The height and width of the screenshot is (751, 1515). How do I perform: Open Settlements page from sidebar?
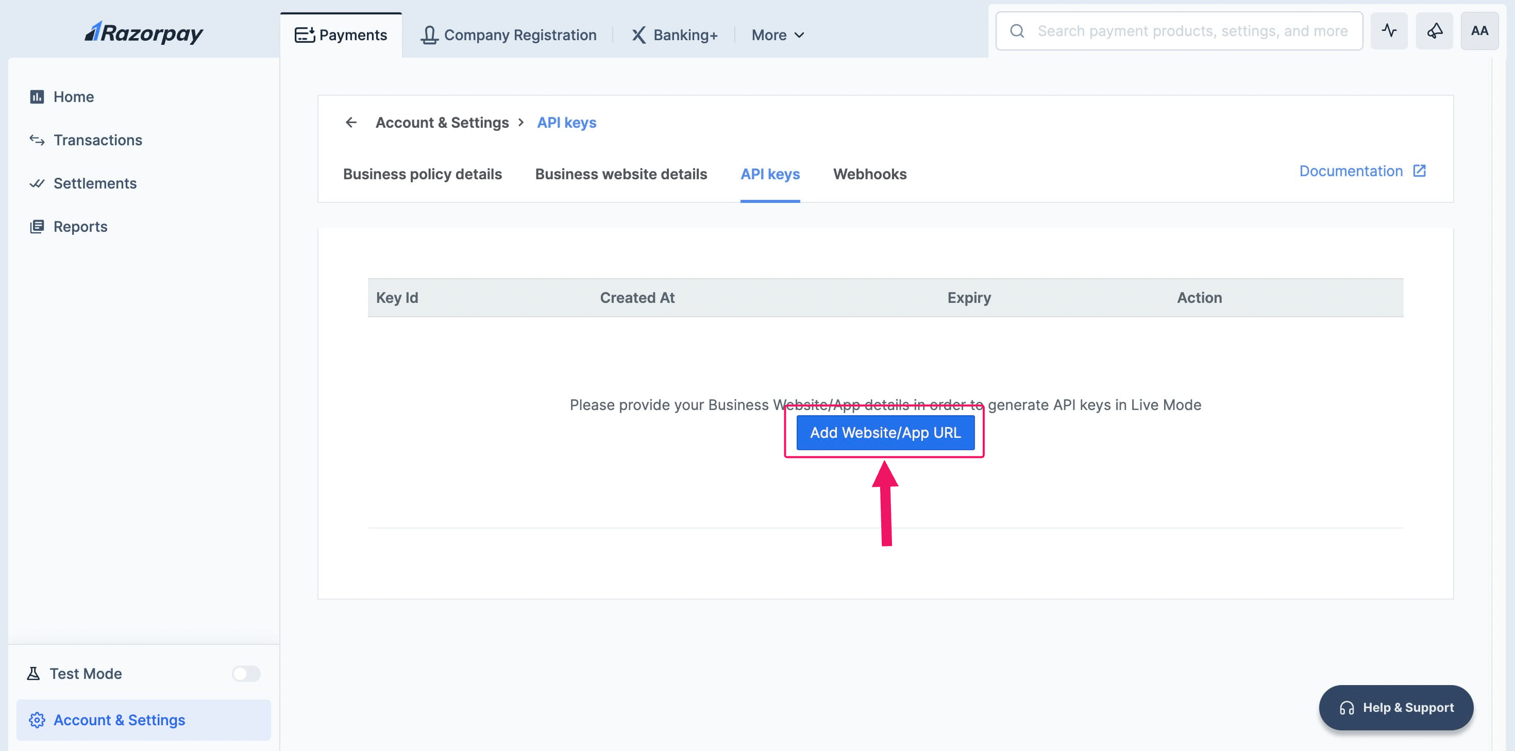[x=94, y=183]
